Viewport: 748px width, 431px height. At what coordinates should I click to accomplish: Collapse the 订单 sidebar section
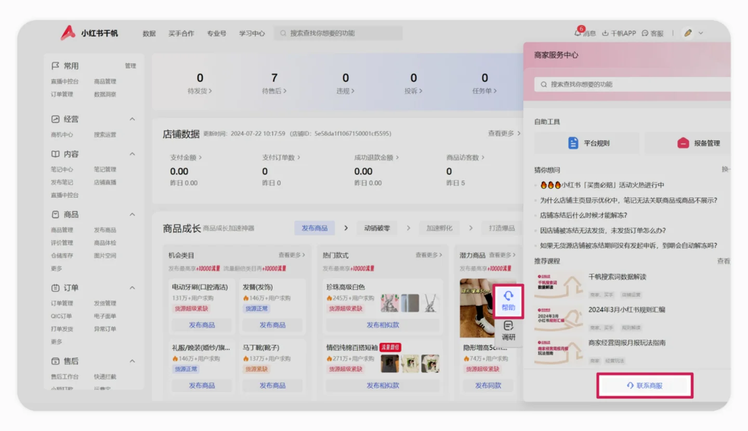click(132, 288)
